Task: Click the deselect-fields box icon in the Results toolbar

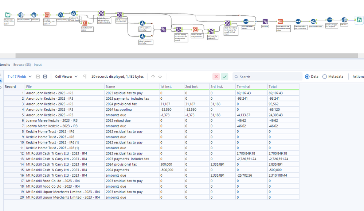Action: pyautogui.click(x=45, y=77)
